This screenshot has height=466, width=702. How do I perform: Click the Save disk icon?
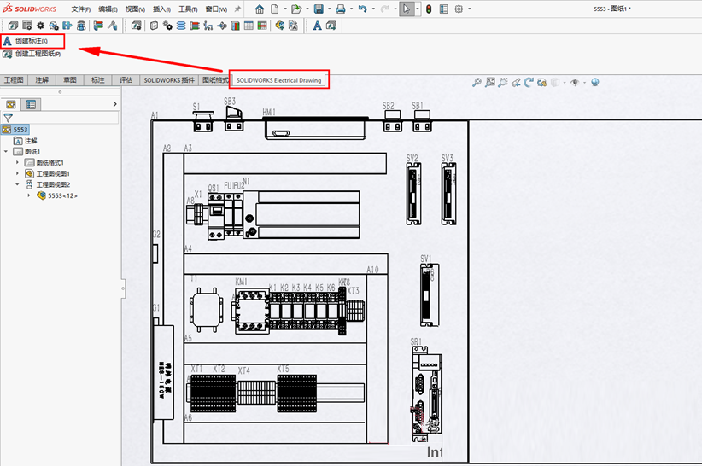[x=318, y=9]
